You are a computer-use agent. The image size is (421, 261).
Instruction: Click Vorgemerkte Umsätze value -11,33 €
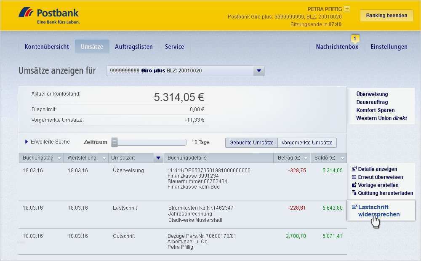coord(195,120)
